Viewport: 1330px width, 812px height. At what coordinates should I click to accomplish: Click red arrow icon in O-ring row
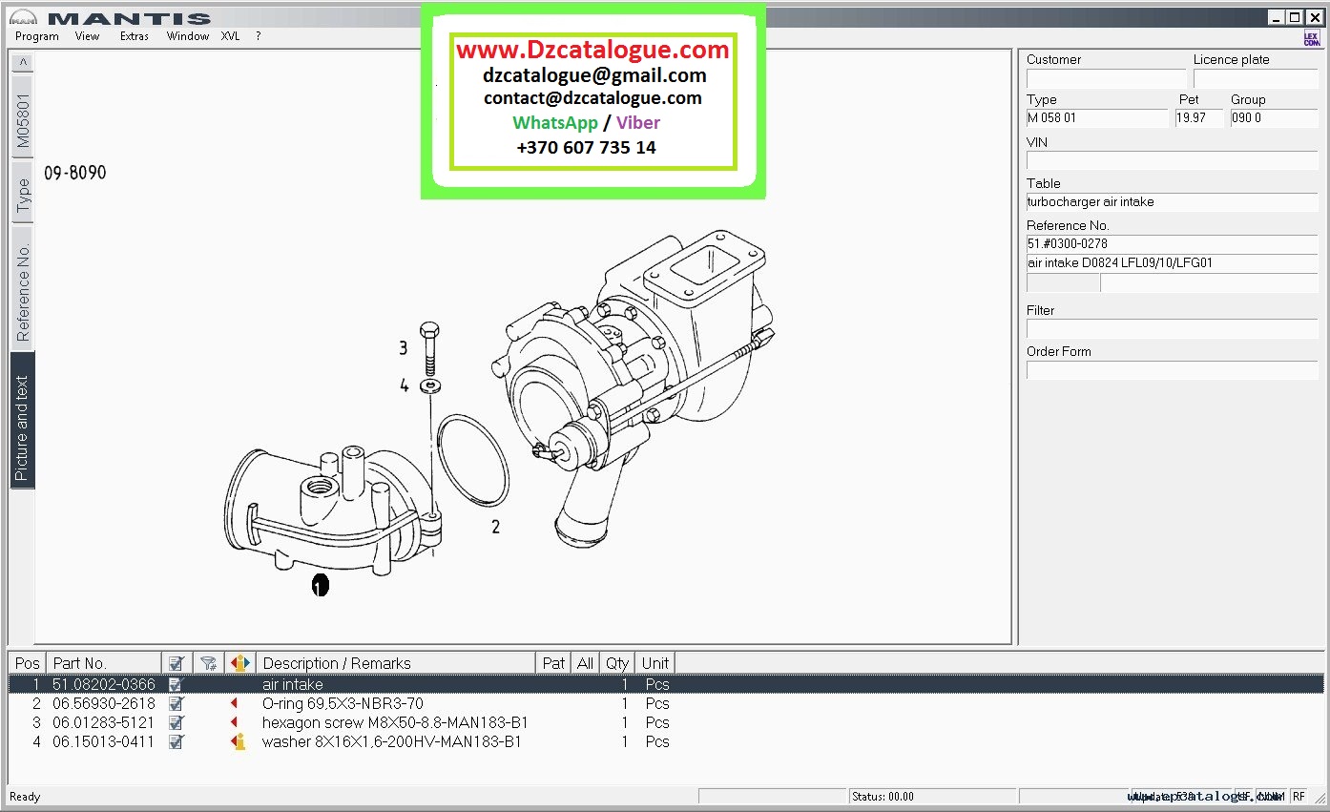(x=234, y=703)
